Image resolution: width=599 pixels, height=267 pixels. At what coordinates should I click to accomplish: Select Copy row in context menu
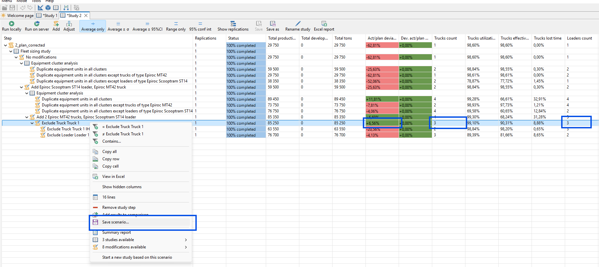[x=141, y=159]
